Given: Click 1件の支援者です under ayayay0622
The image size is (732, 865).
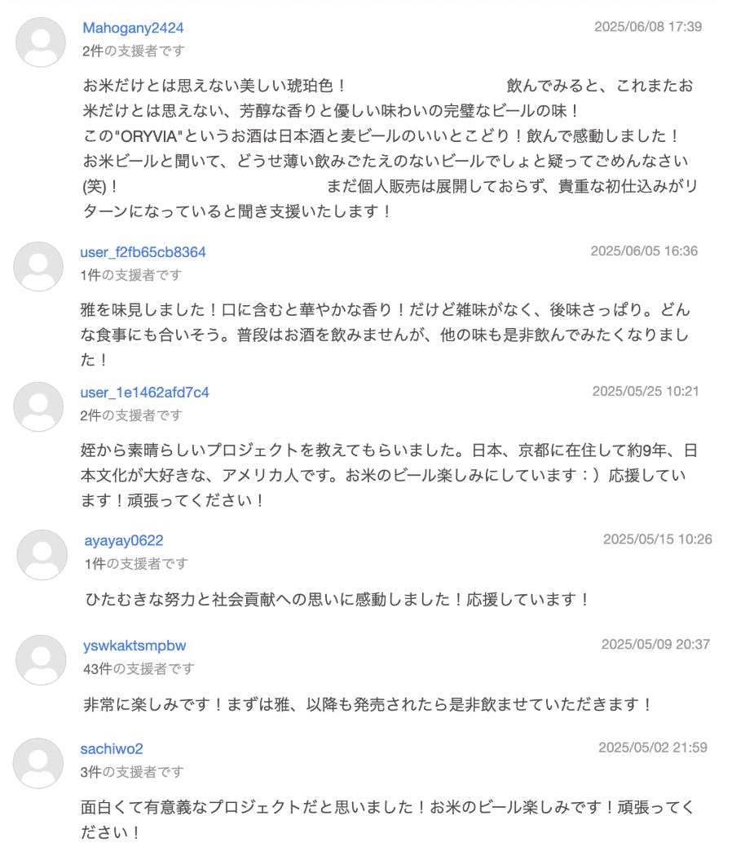Looking at the screenshot, I should [x=136, y=564].
